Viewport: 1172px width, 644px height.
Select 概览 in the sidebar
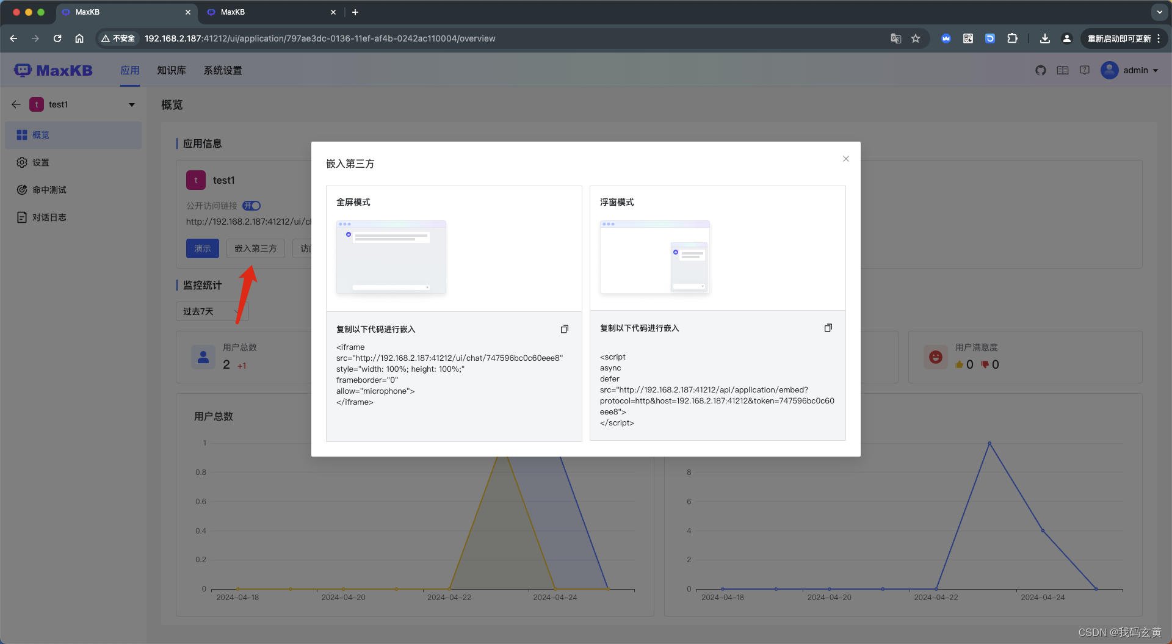(73, 135)
